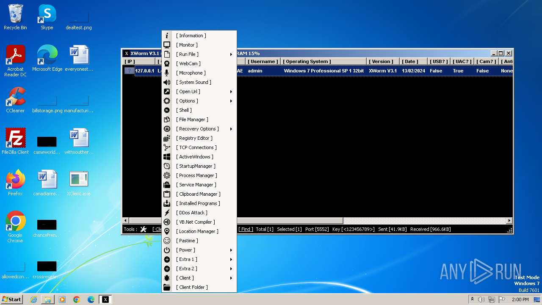Click the [ IP ] column header
The width and height of the screenshot is (542, 305).
[138, 61]
